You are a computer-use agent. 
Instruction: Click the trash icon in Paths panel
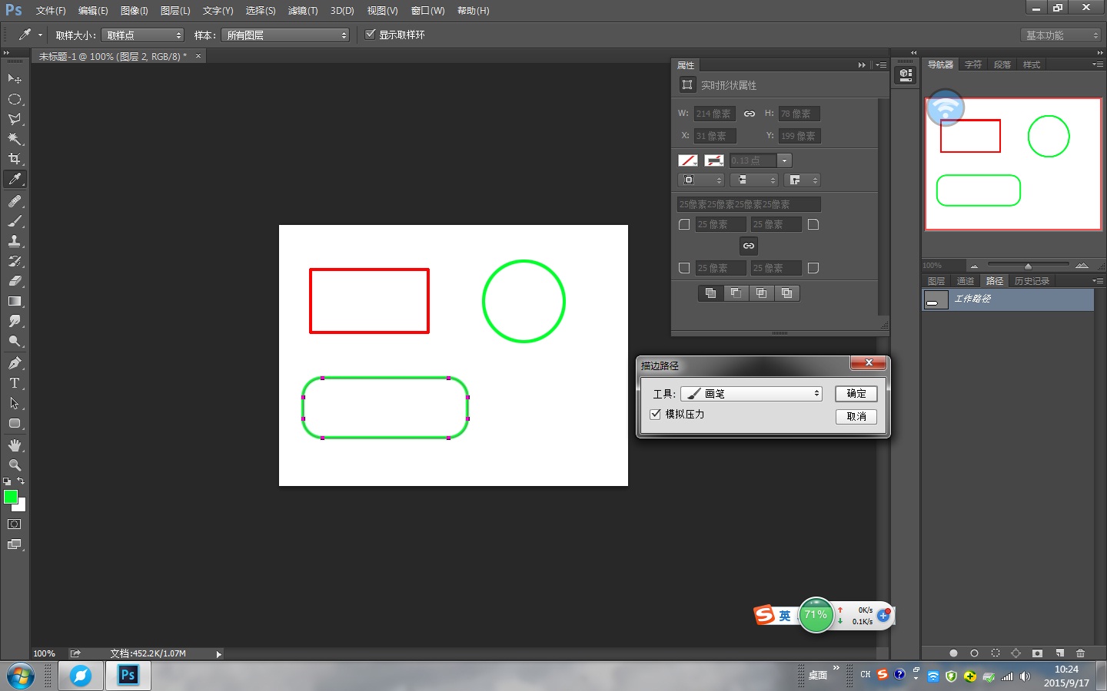pos(1080,653)
